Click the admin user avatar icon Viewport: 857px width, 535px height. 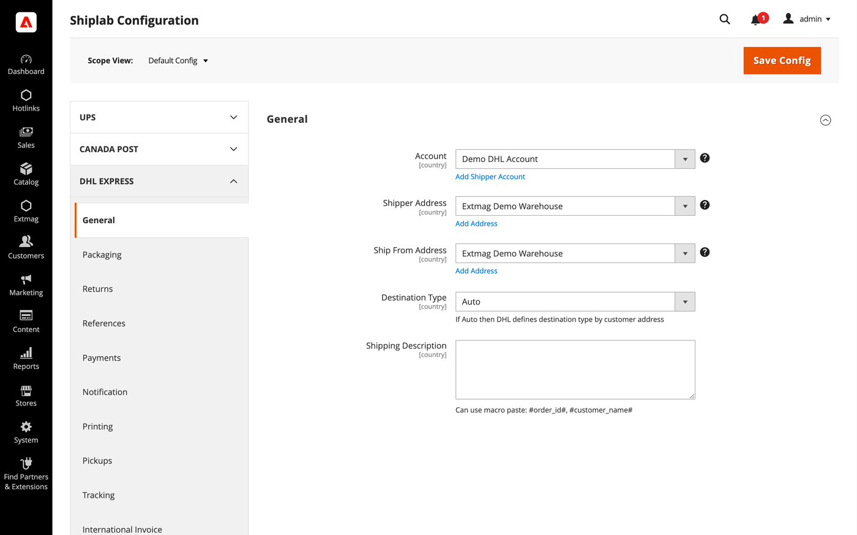click(x=788, y=19)
